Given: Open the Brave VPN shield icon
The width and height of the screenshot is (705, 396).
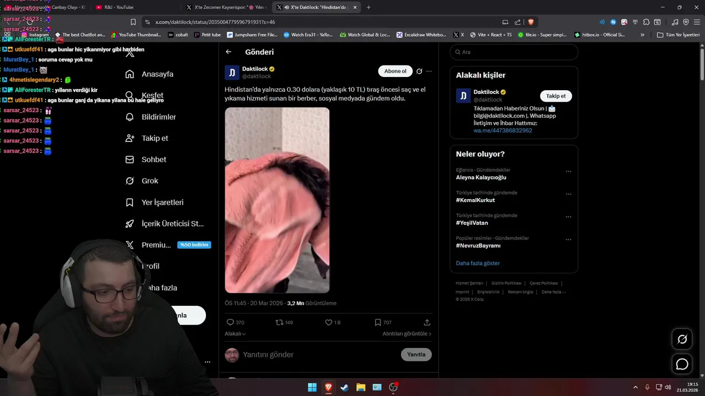Looking at the screenshot, I should click(x=686, y=22).
